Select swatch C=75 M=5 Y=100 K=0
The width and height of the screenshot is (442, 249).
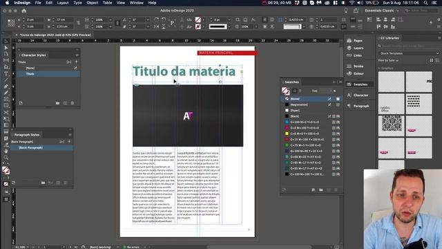click(x=311, y=145)
